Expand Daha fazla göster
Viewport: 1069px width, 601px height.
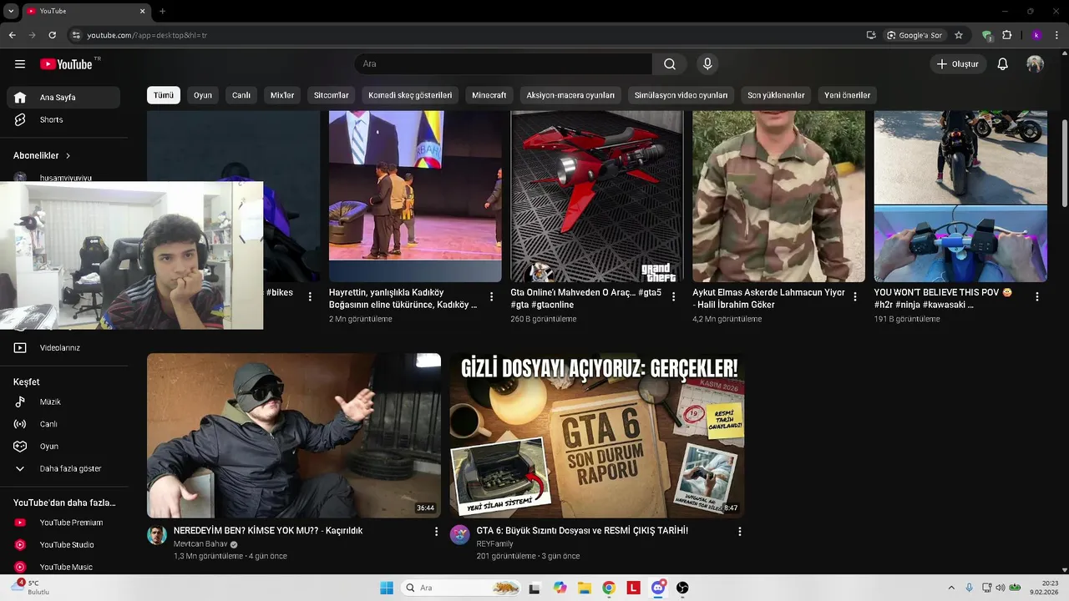[63, 468]
